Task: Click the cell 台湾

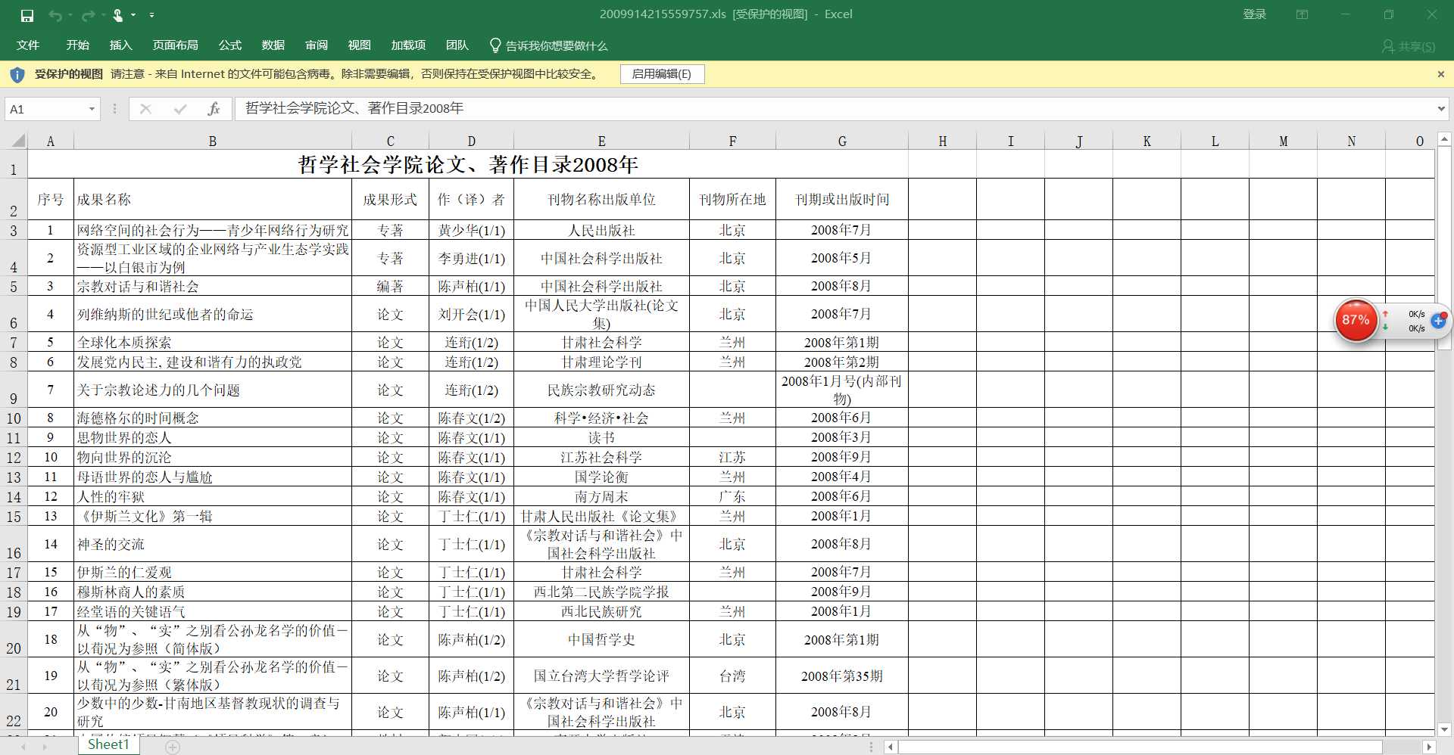Action: tap(732, 676)
